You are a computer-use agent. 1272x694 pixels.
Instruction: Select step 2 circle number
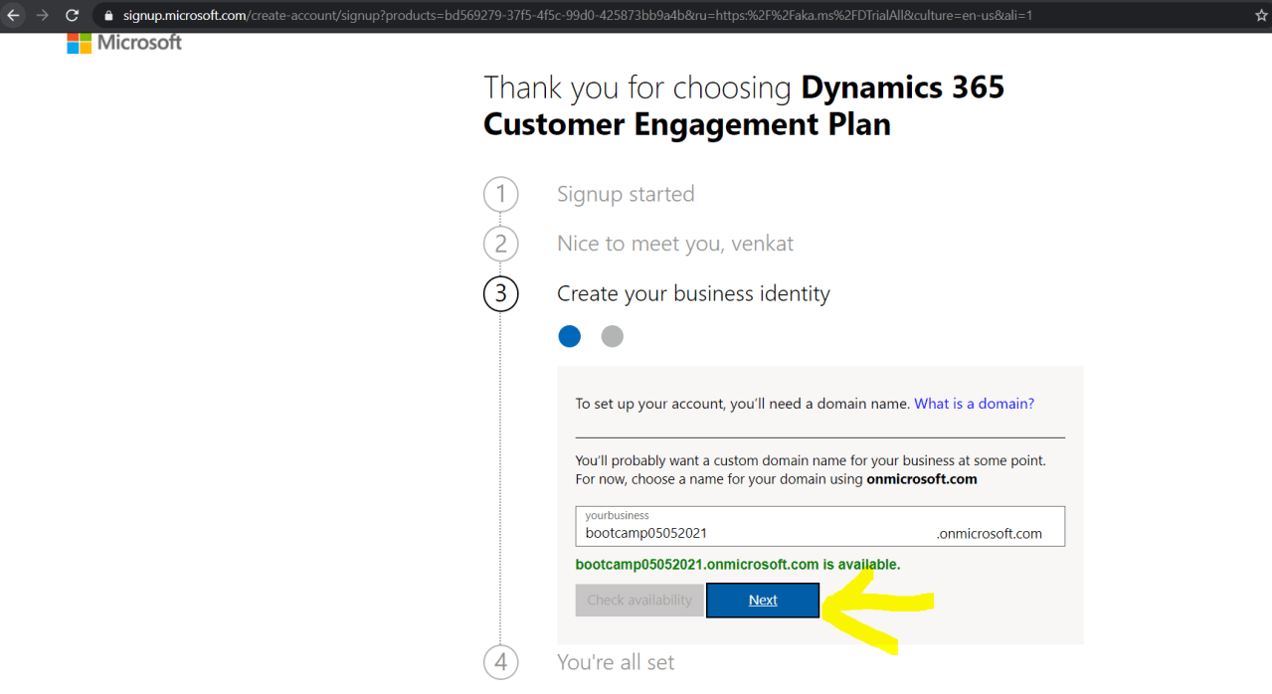tap(501, 244)
